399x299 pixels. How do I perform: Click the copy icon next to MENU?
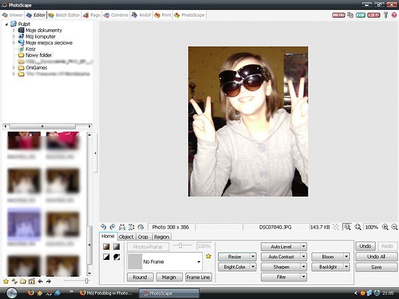(x=350, y=15)
